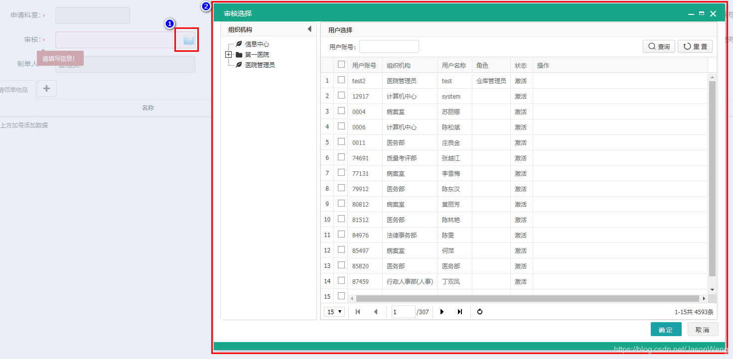Confirm selection with 确定 button

666,330
